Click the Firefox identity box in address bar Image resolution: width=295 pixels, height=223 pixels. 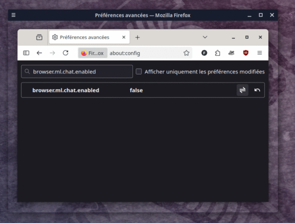pyautogui.click(x=93, y=53)
